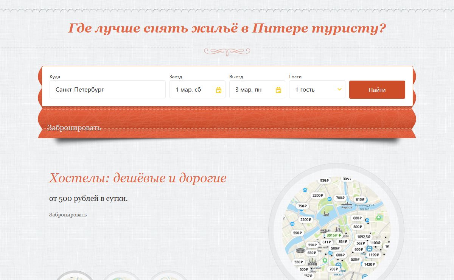The height and width of the screenshot is (280, 454).
Task: Click the stadium icon on the map
Action: [x=300, y=250]
